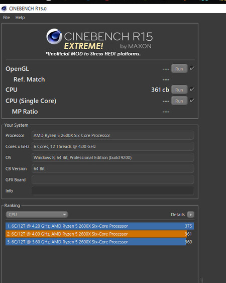
Task: Run the OpenGL benchmark
Action: coord(179,69)
